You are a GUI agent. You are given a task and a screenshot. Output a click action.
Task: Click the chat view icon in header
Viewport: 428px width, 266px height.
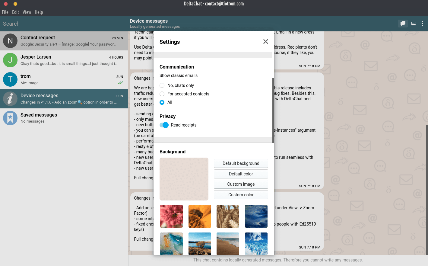(x=403, y=24)
